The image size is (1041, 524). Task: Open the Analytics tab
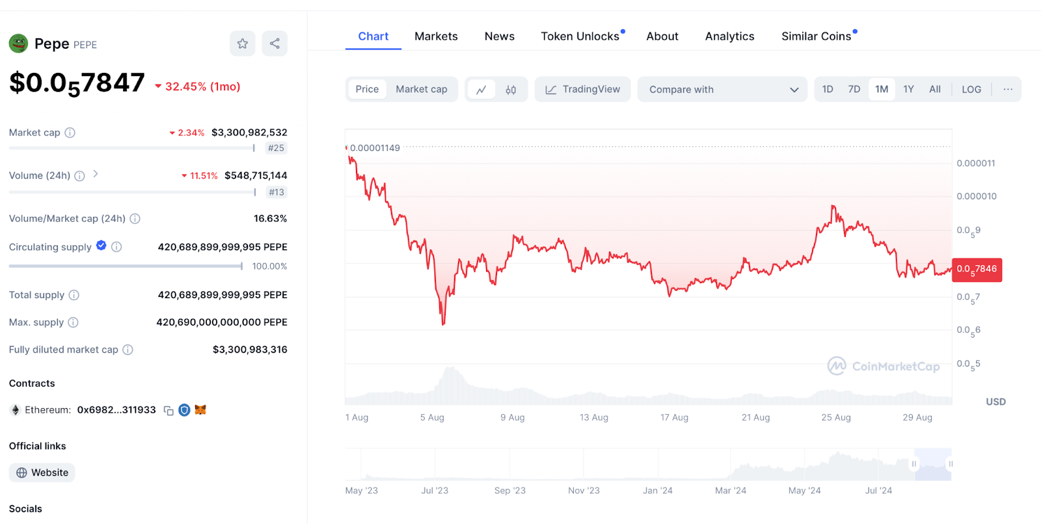(730, 36)
